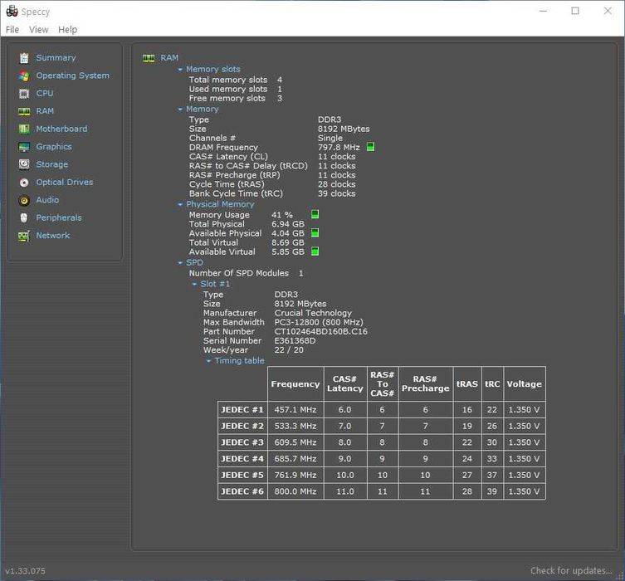Open the Summary section icon
625x581 pixels.
coord(24,58)
